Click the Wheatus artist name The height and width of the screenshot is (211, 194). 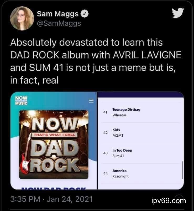pyautogui.click(x=119, y=115)
